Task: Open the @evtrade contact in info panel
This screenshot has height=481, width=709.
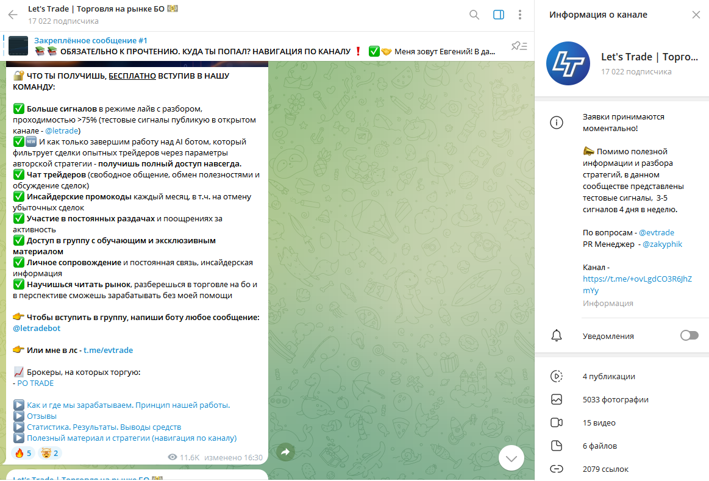Action: 656,232
